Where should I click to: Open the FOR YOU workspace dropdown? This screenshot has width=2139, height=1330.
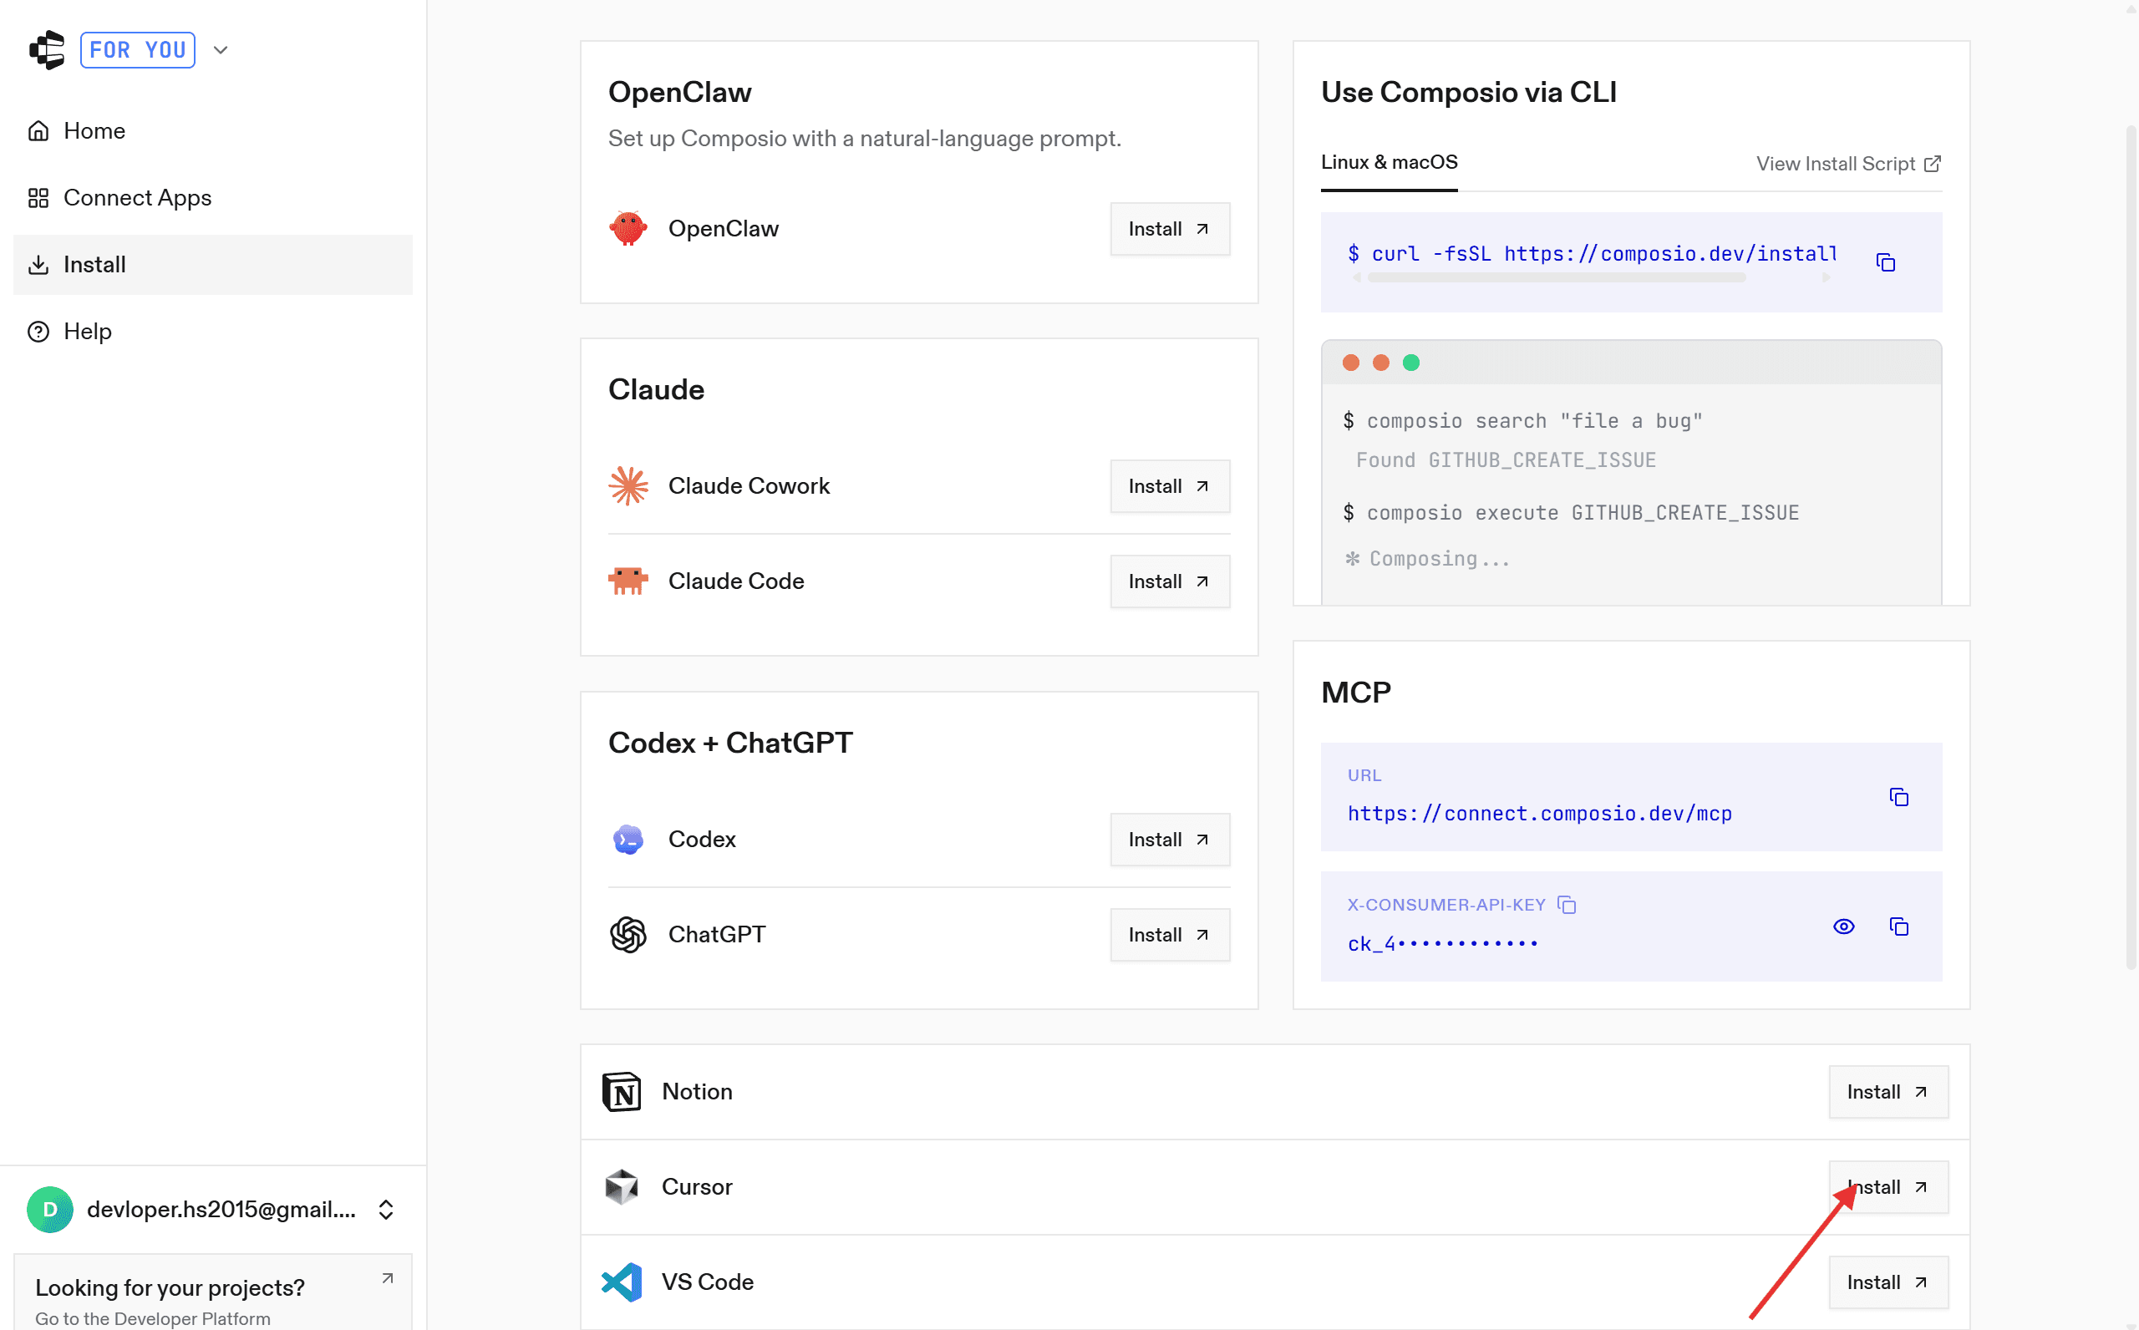[221, 50]
